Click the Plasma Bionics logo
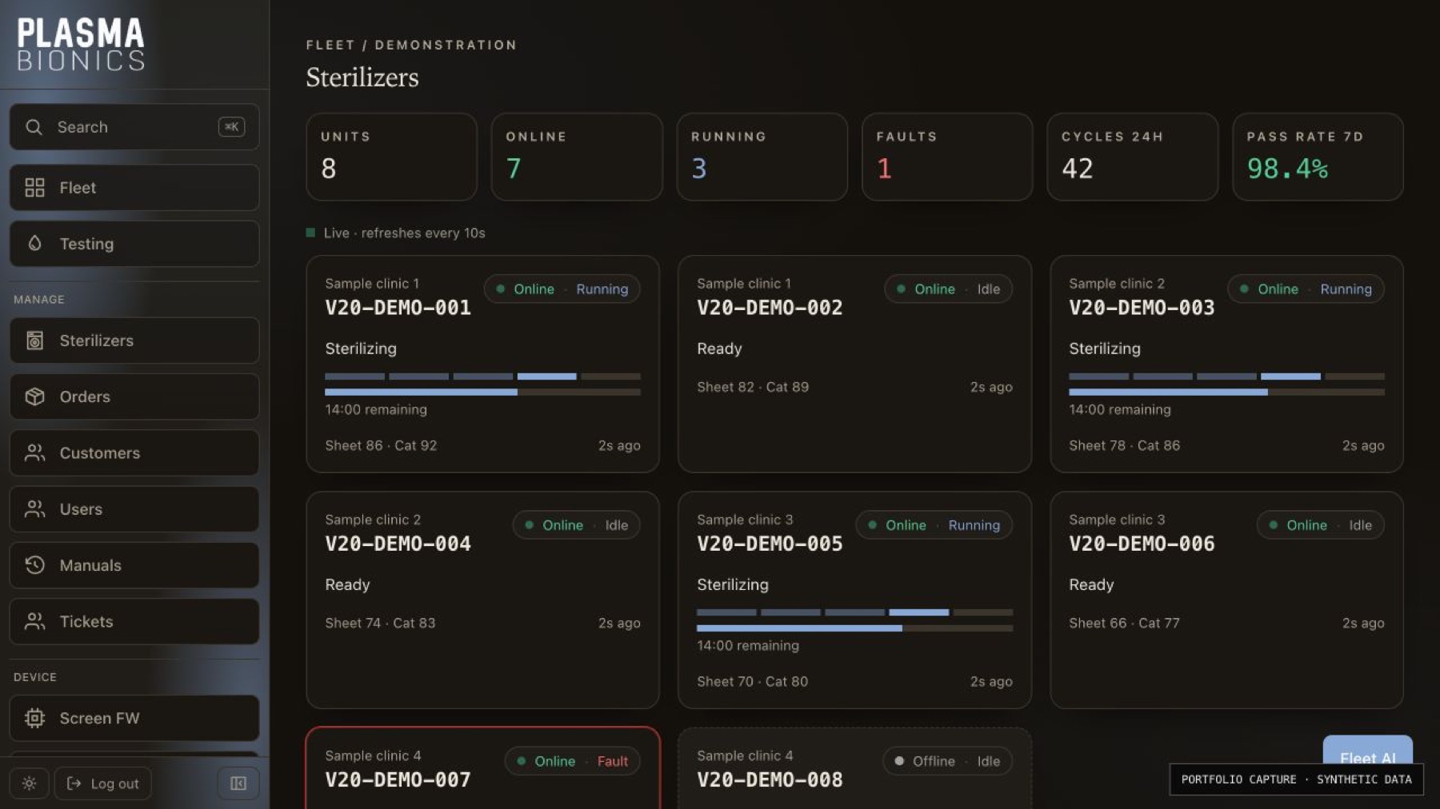This screenshot has height=809, width=1440. [x=81, y=45]
